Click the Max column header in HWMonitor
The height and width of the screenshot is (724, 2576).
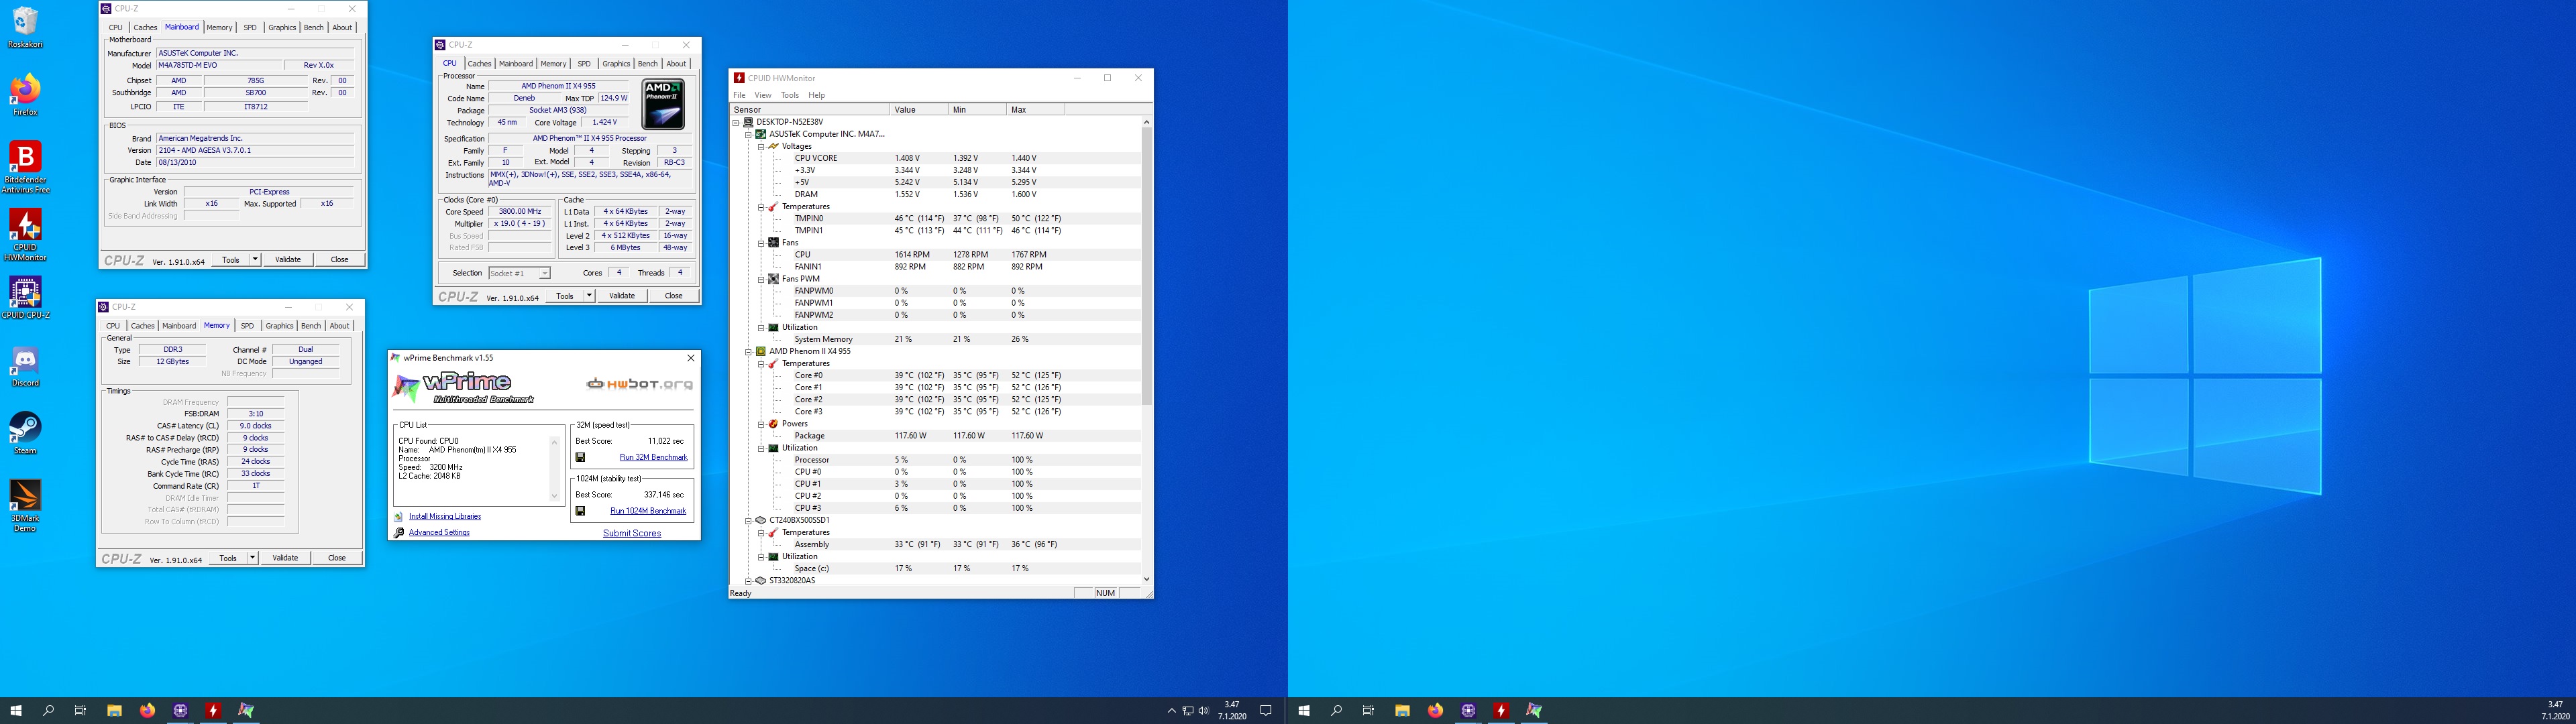pyautogui.click(x=1035, y=110)
